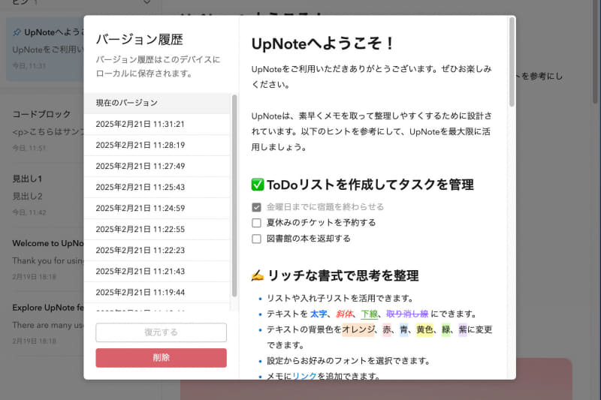This screenshot has width=601, height=400.
Task: Click the リッチな書式で思考を整理 heading
Action: click(343, 275)
